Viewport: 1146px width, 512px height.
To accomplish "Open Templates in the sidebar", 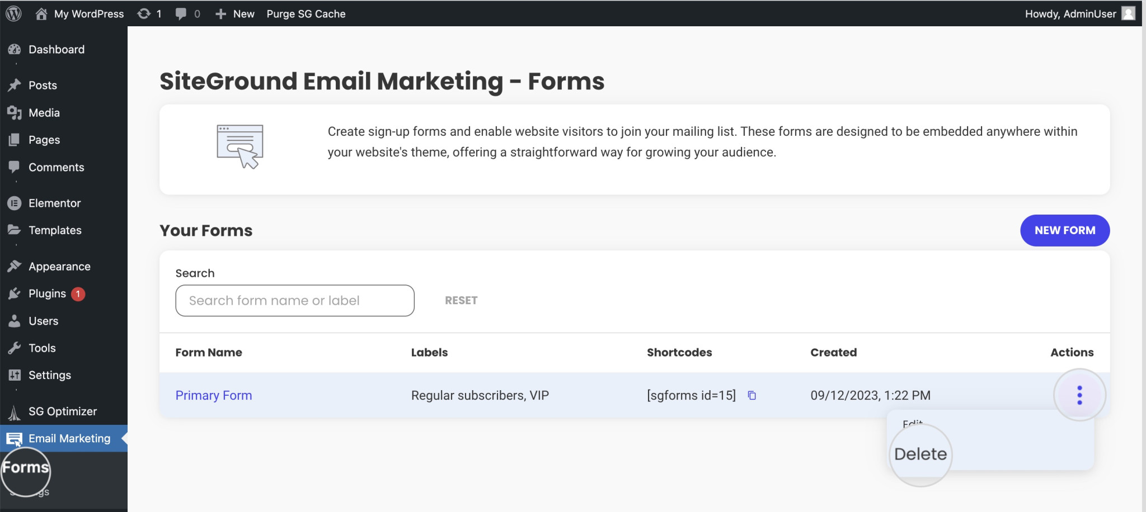I will (55, 230).
